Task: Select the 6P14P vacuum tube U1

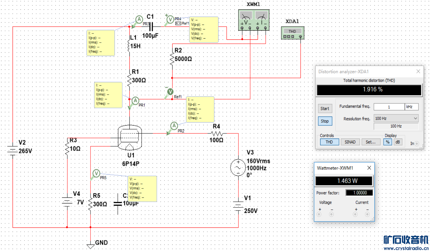Action: coord(130,138)
